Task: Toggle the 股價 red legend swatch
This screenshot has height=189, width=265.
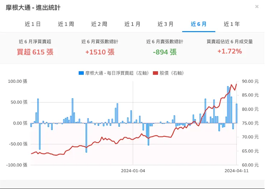Action: click(155, 73)
